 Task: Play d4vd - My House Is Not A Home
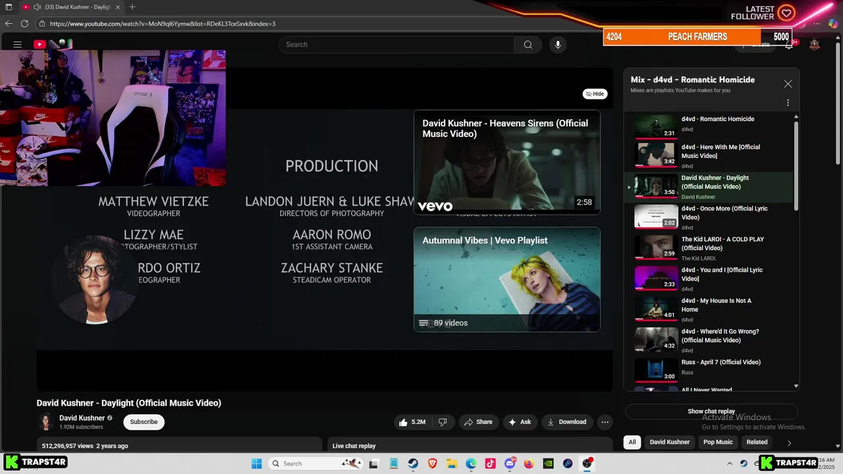point(709,310)
